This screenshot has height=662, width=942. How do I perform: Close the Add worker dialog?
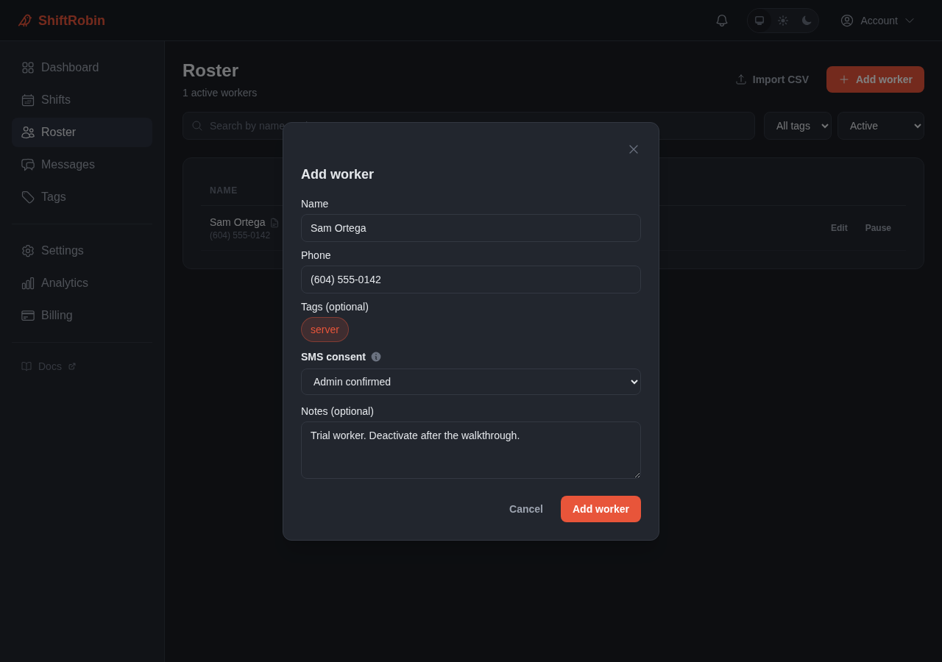[634, 149]
